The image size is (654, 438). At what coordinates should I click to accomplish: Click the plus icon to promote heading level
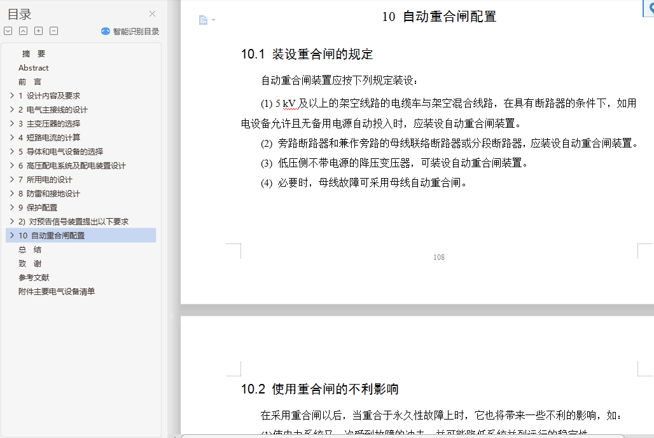coord(38,31)
